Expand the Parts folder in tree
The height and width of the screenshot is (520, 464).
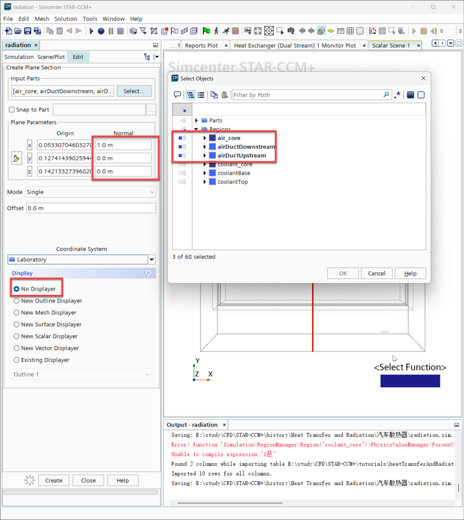[x=196, y=120]
